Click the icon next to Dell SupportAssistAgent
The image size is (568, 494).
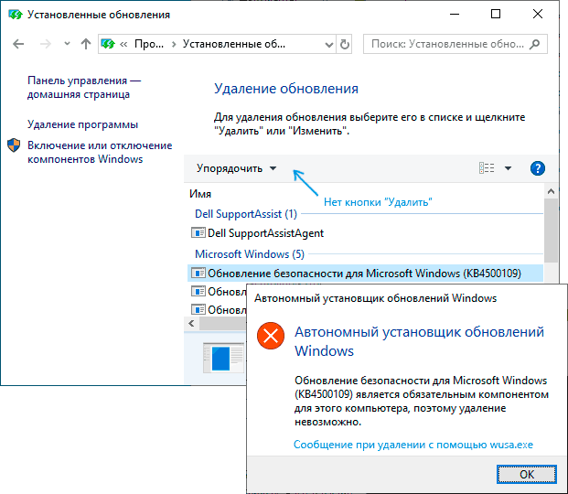pos(198,232)
